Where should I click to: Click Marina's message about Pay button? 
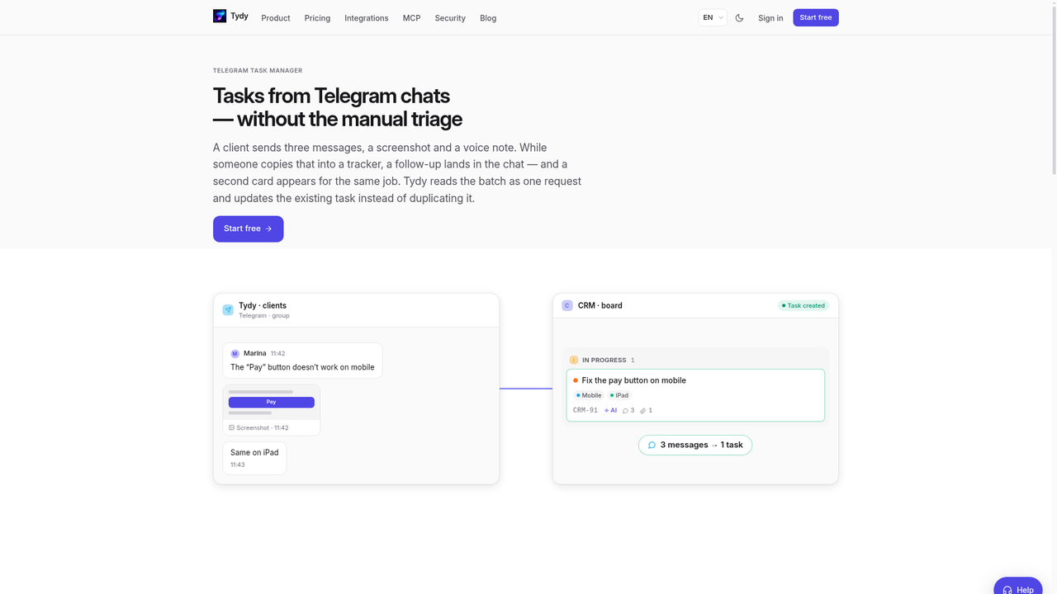[302, 361]
